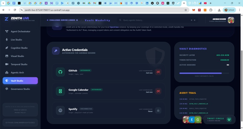Screen dimensions: 243x129
Task: Focus the Query agentic history search field
Action: click(157, 20)
